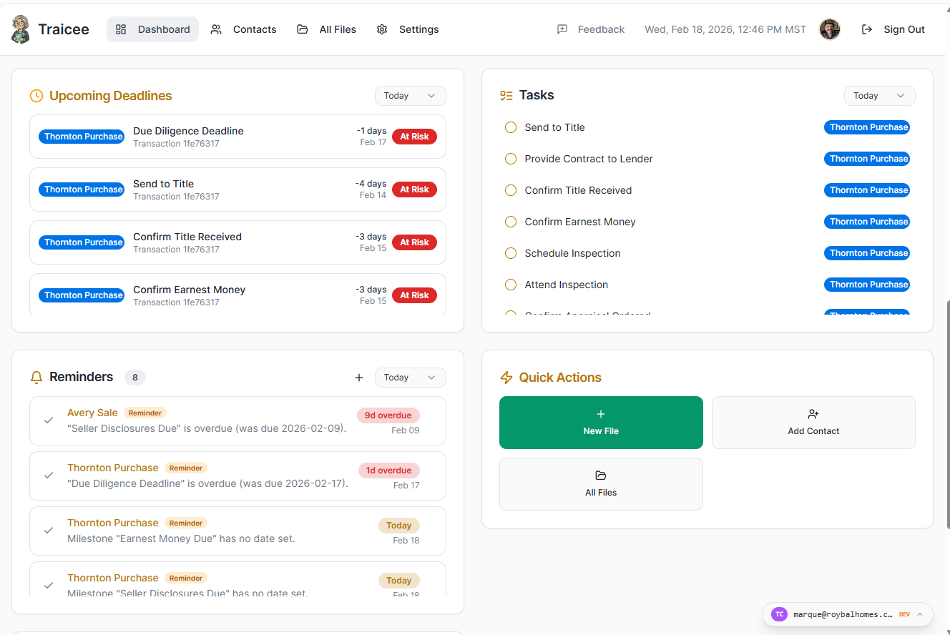This screenshot has height=635, width=950.
Task: Sign Out of the account
Action: (x=893, y=29)
